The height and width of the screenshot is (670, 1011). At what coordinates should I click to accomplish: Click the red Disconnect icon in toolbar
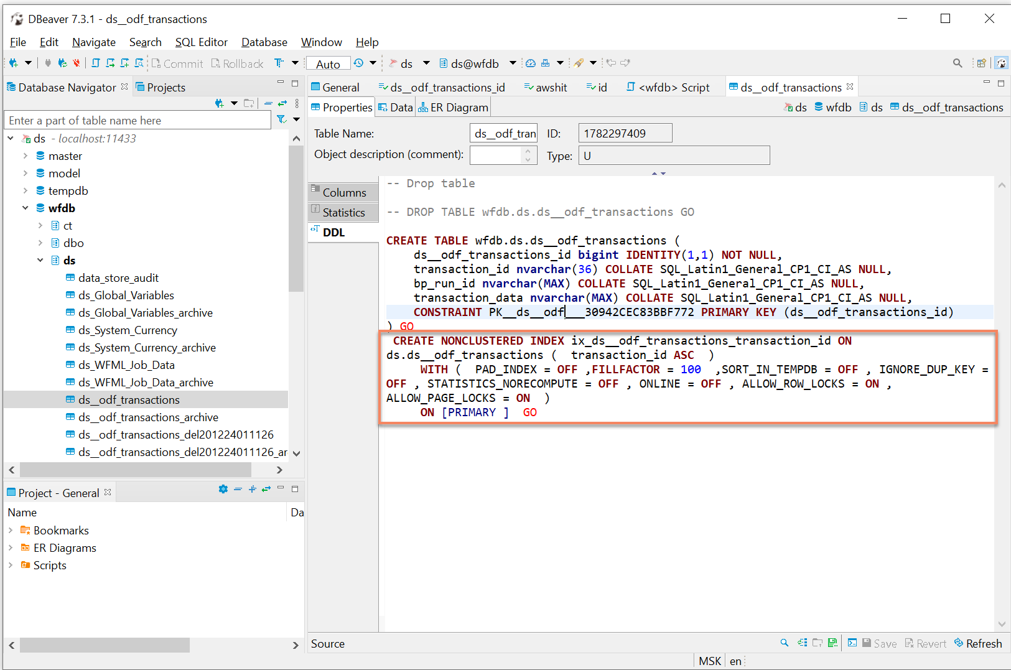[77, 63]
